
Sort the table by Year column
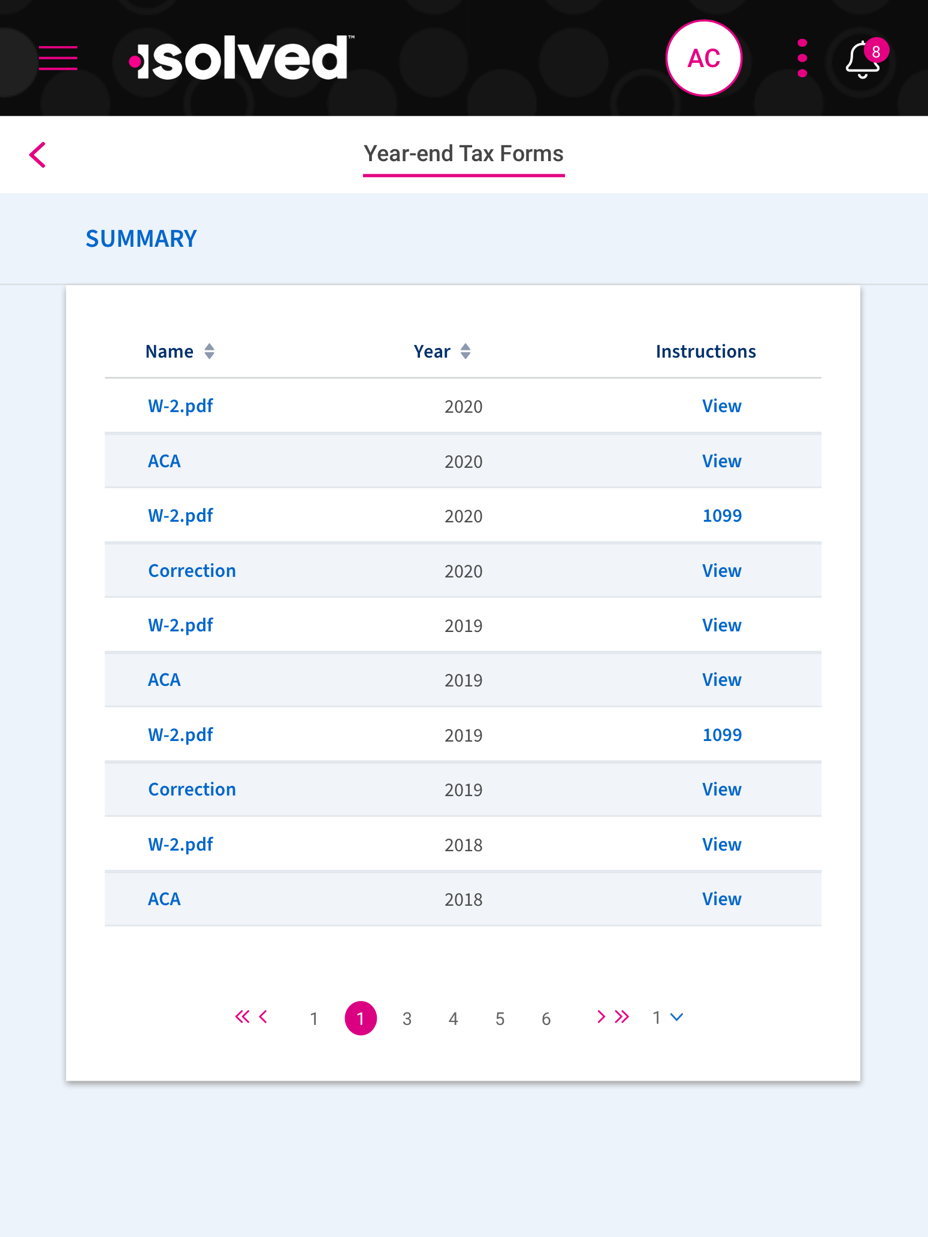coord(442,351)
